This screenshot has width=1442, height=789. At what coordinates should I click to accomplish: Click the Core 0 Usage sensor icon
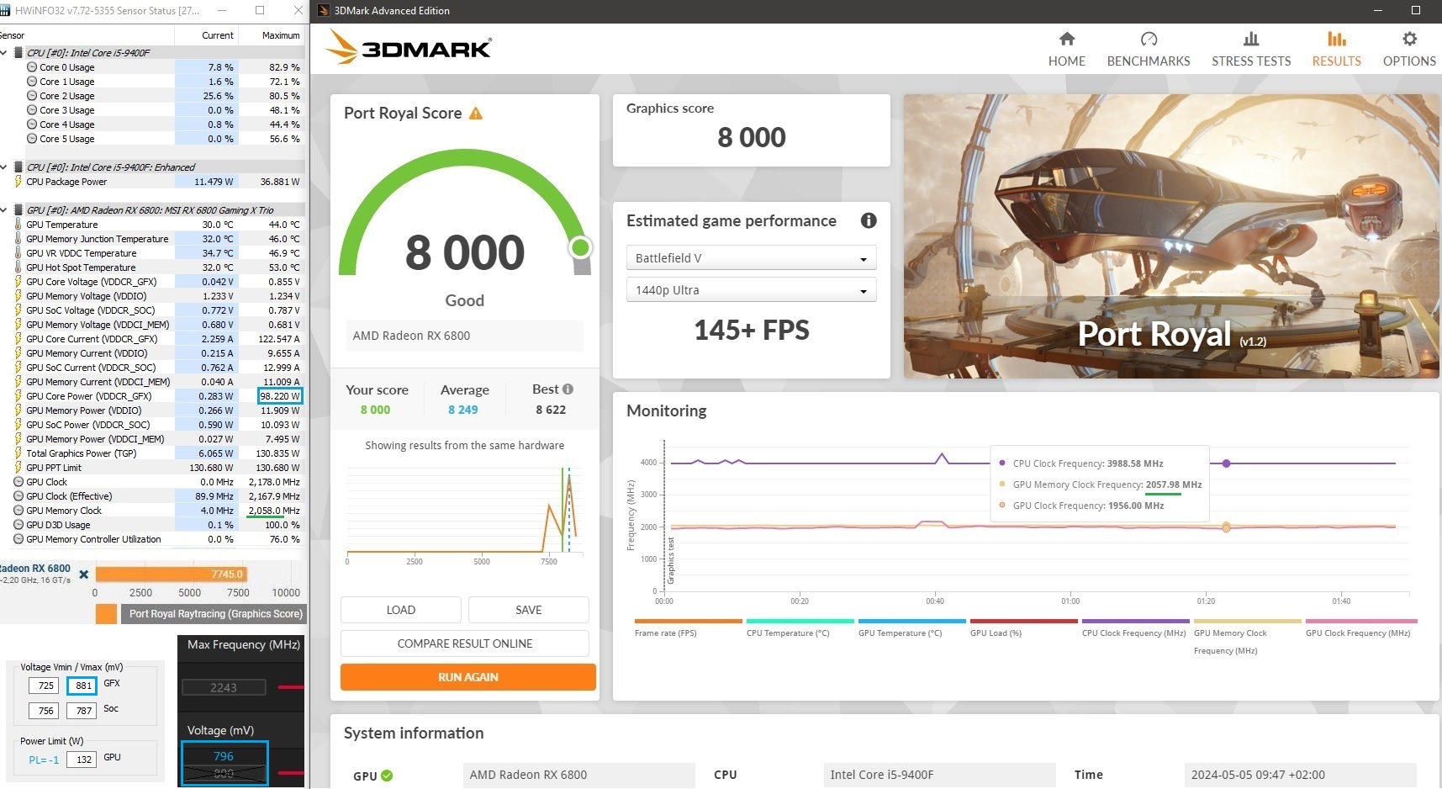(32, 67)
